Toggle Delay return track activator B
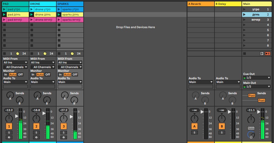The image size is (274, 143). click(222, 126)
